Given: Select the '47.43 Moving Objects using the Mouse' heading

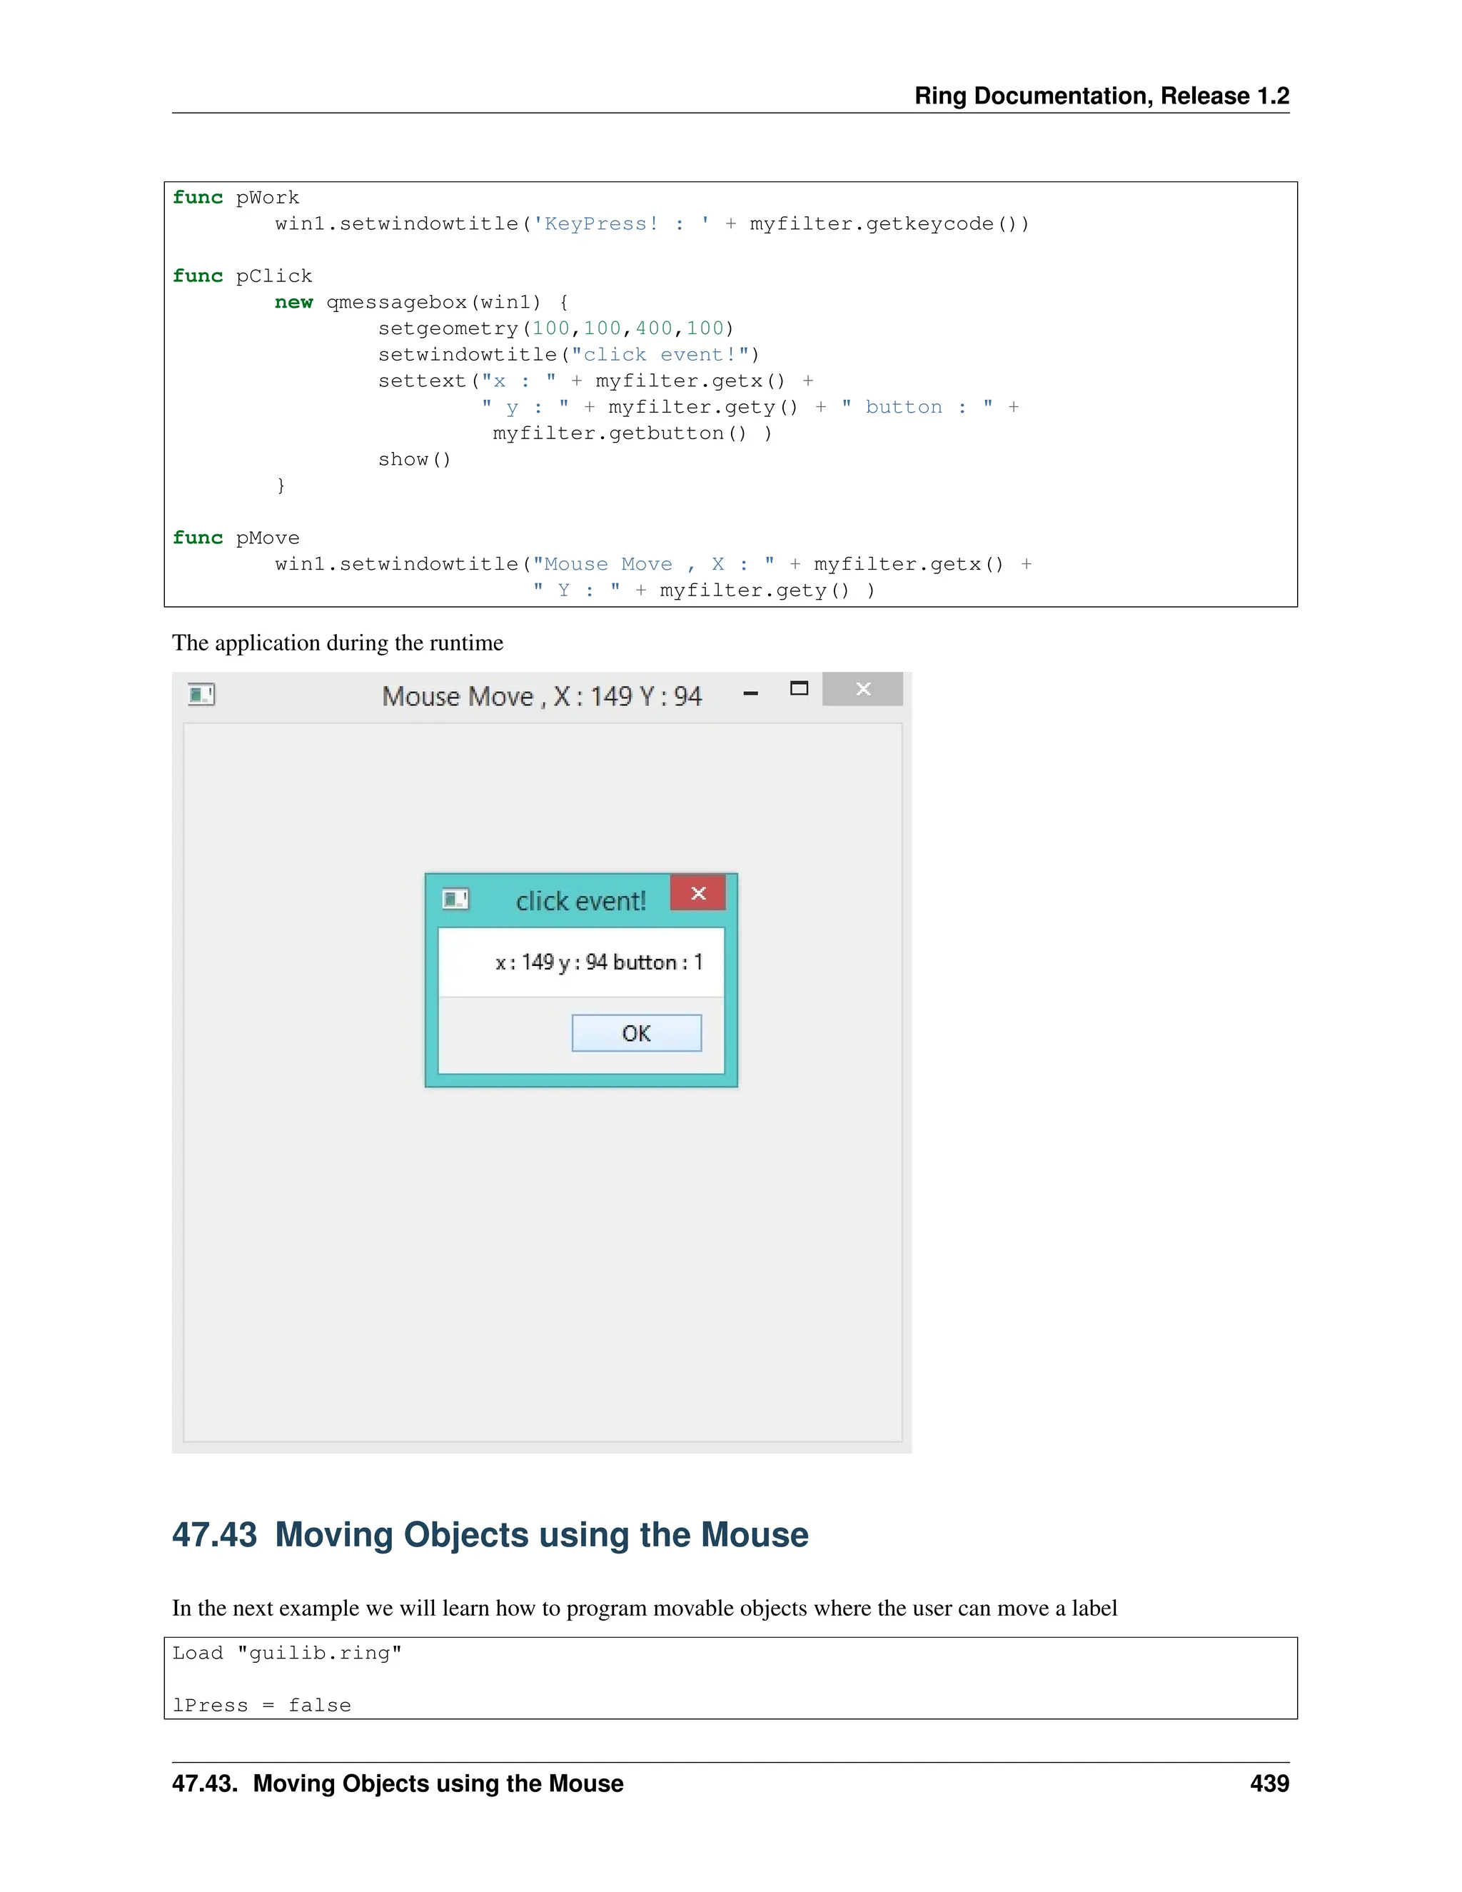Looking at the screenshot, I should point(489,1535).
